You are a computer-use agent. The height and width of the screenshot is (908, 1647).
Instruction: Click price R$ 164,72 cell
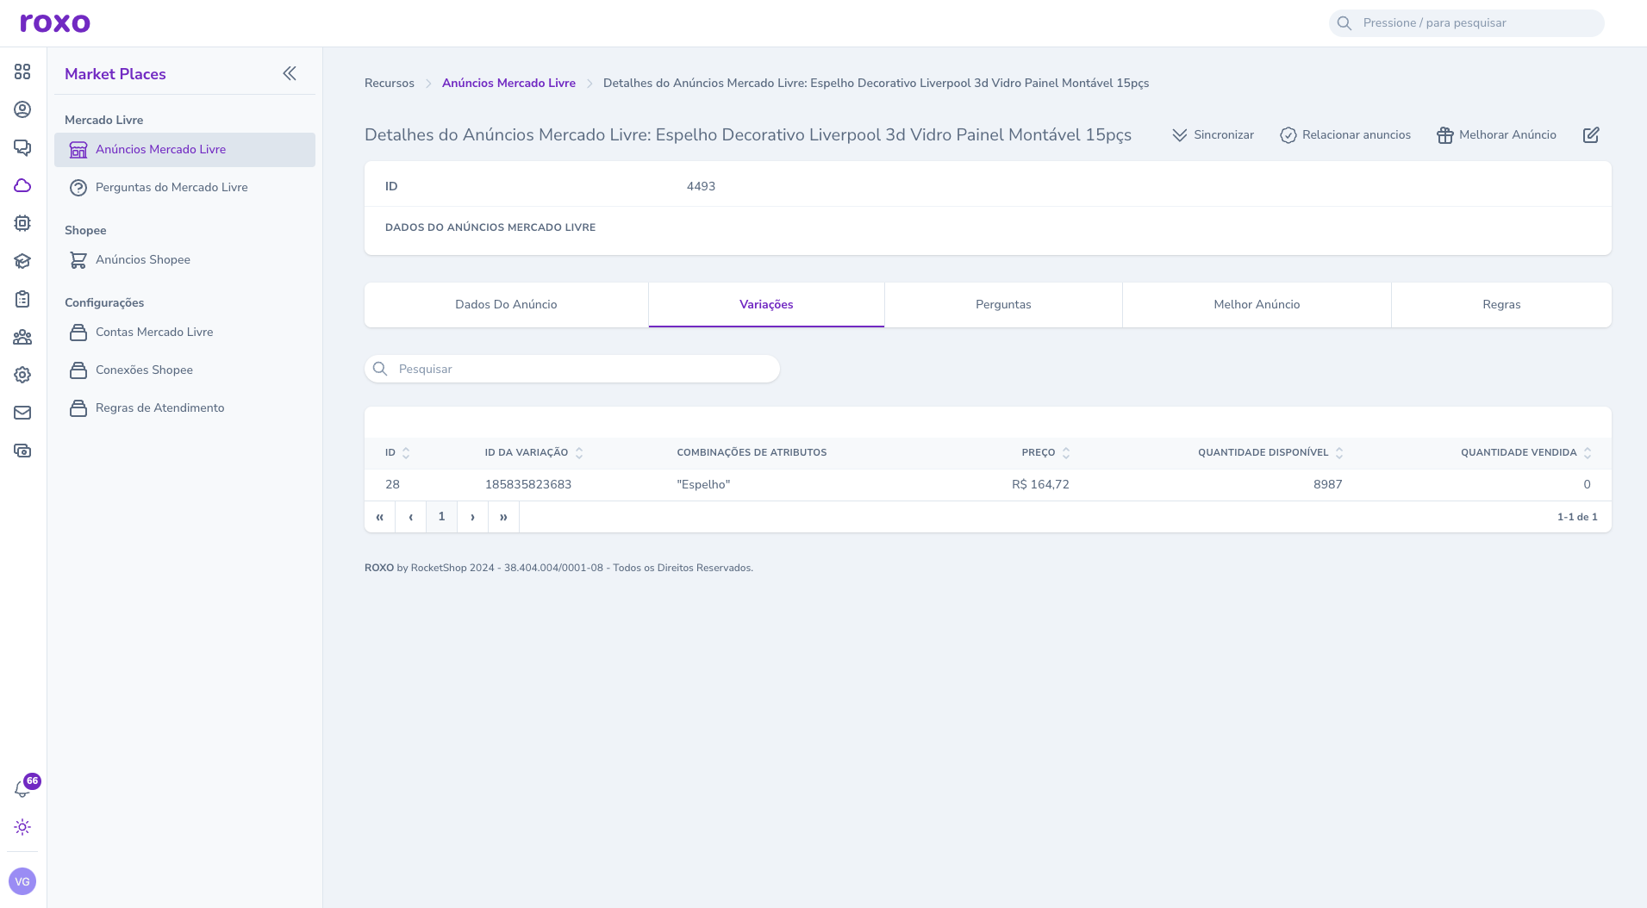click(1040, 484)
